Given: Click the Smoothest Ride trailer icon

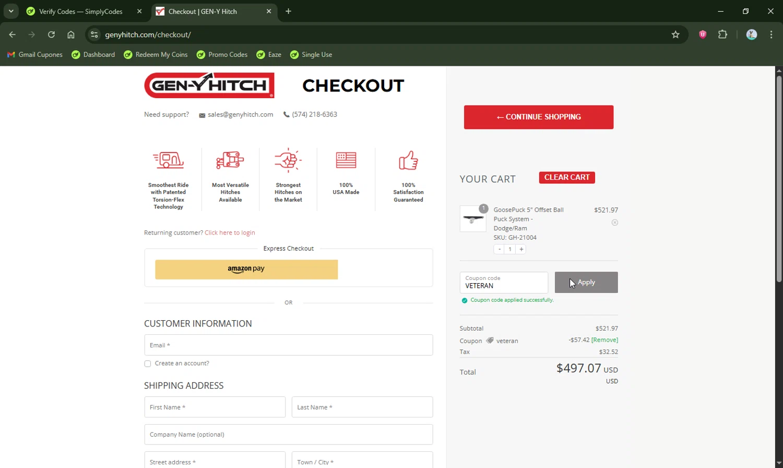Looking at the screenshot, I should (x=168, y=160).
